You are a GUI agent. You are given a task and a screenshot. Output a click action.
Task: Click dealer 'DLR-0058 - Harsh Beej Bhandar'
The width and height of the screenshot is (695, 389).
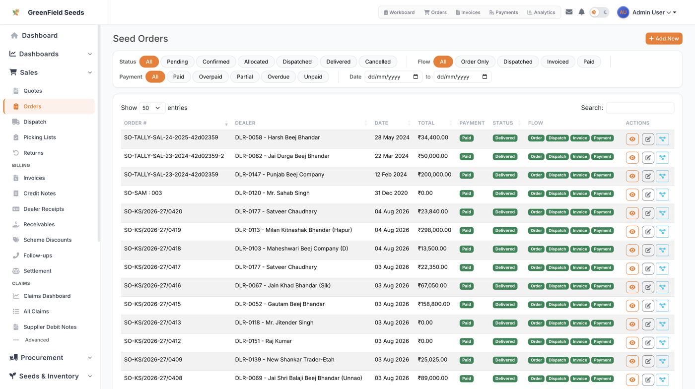point(278,137)
